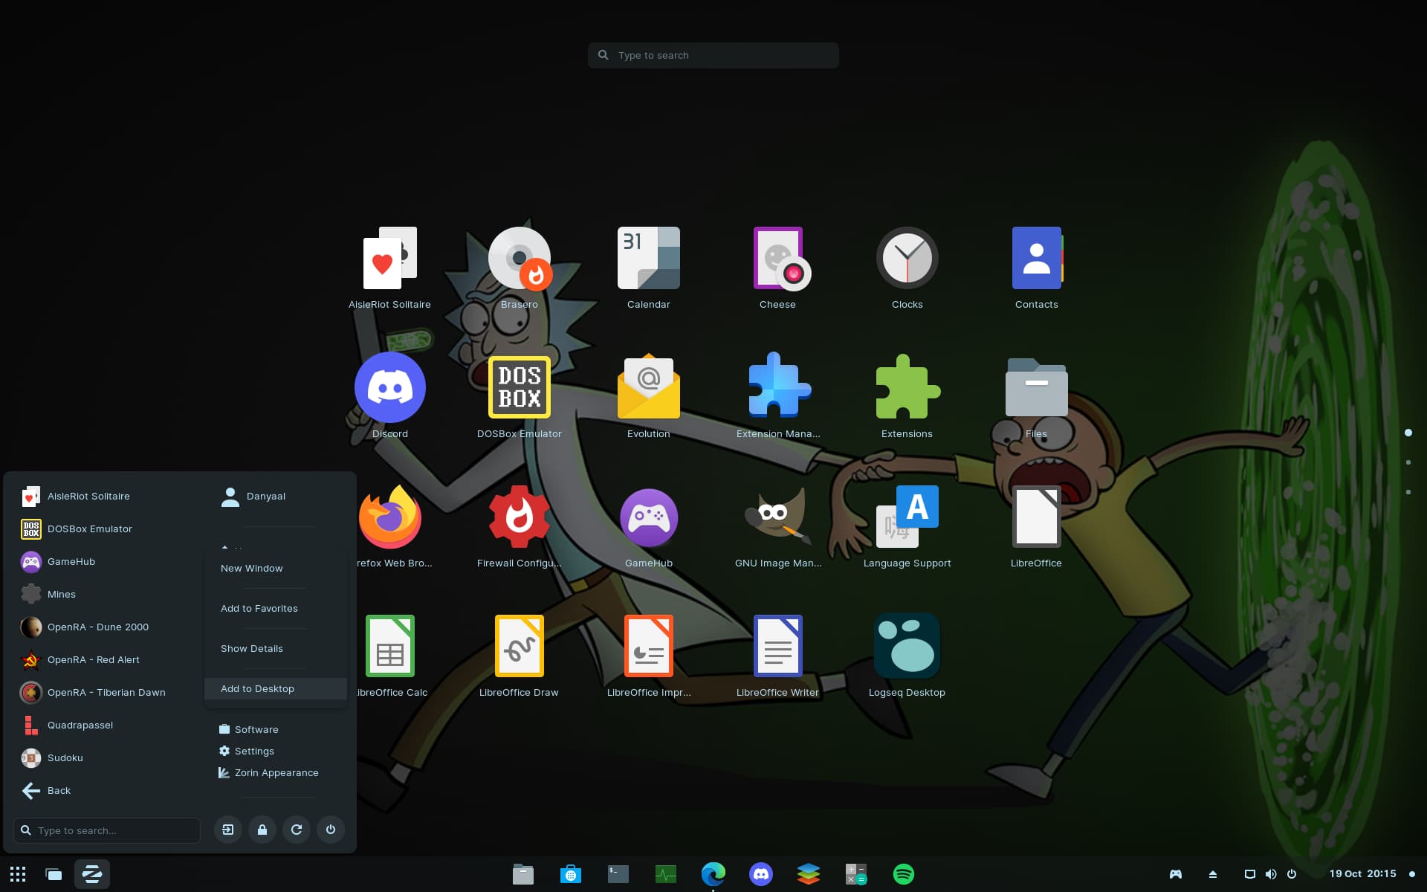Click the app grid button in taskbar
Viewport: 1427px width, 892px height.
(x=18, y=874)
